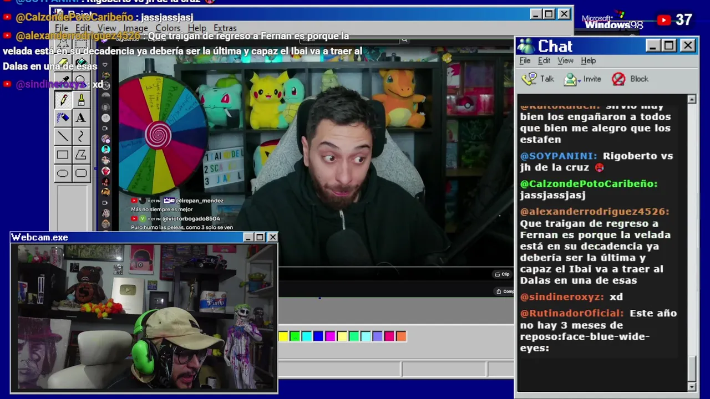This screenshot has width=710, height=399.
Task: Open the Image menu in Paint
Action: tap(136, 28)
